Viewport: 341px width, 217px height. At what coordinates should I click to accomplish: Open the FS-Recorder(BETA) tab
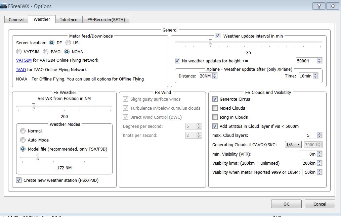pyautogui.click(x=106, y=19)
